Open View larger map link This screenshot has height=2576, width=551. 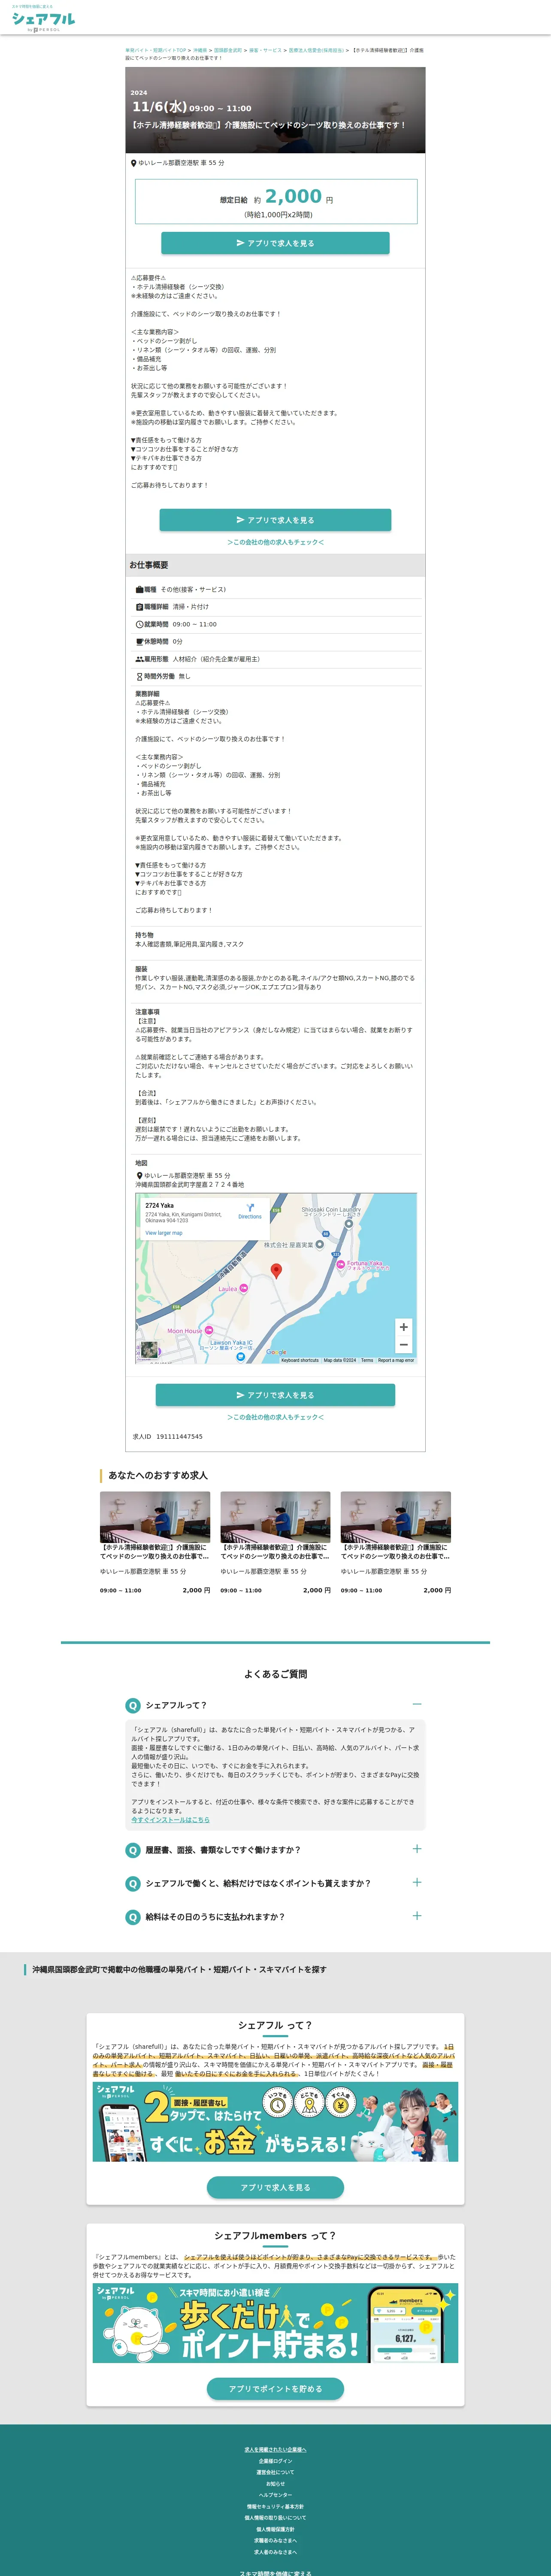[x=164, y=1233]
